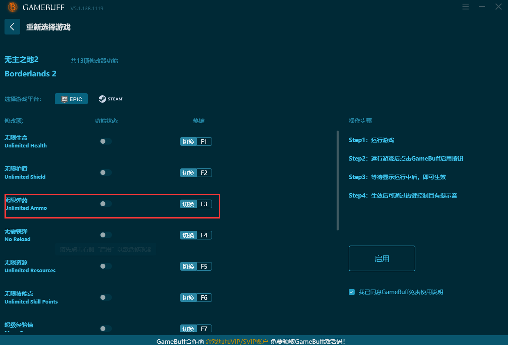Click the GameBuff logo icon
This screenshot has height=345, width=508.
click(x=13, y=7)
